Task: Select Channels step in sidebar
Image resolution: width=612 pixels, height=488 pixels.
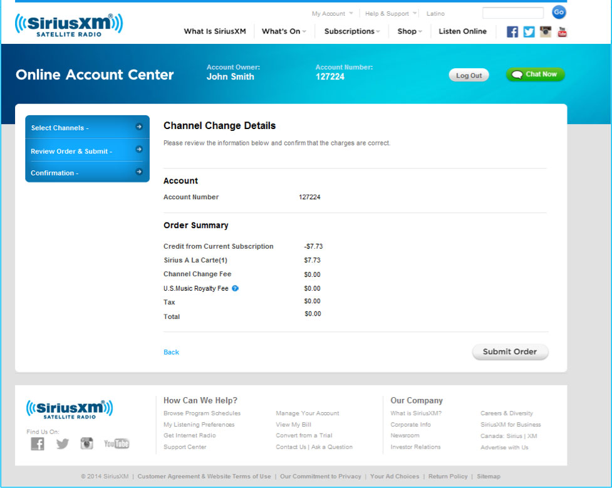Action: (x=88, y=127)
